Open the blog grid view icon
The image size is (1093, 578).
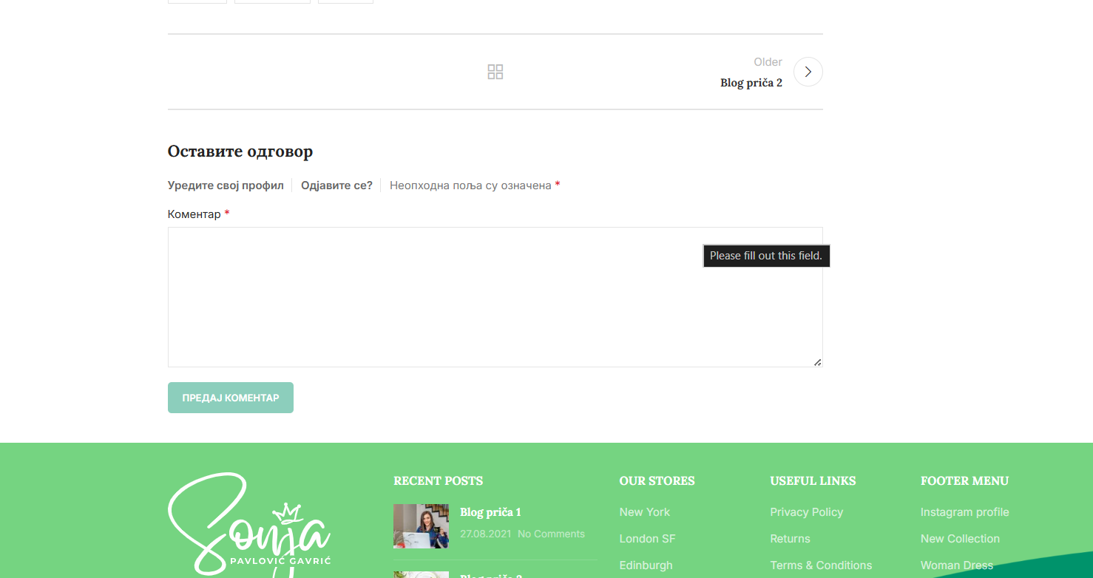[495, 72]
